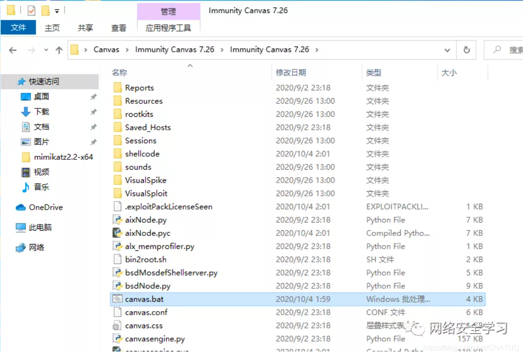
Task: Open 桌面 in the navigation pane
Action: click(41, 97)
